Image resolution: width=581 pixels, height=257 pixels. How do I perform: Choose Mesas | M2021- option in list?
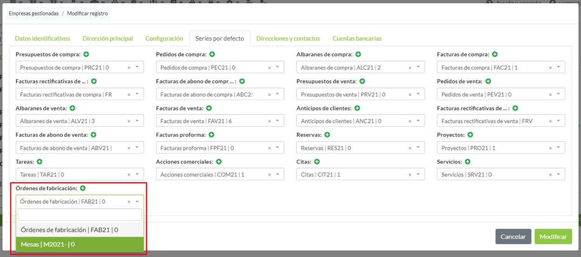point(79,244)
